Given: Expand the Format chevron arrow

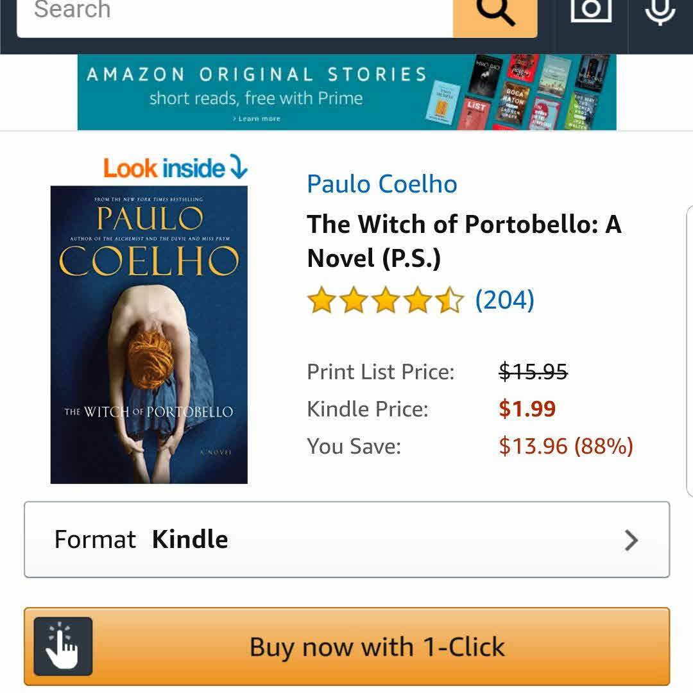Looking at the screenshot, I should point(631,540).
